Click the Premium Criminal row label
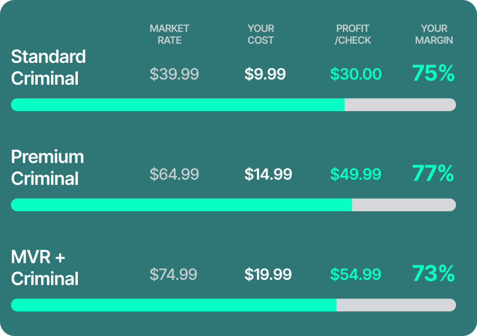Screen dimensions: 477x336 pos(48,168)
